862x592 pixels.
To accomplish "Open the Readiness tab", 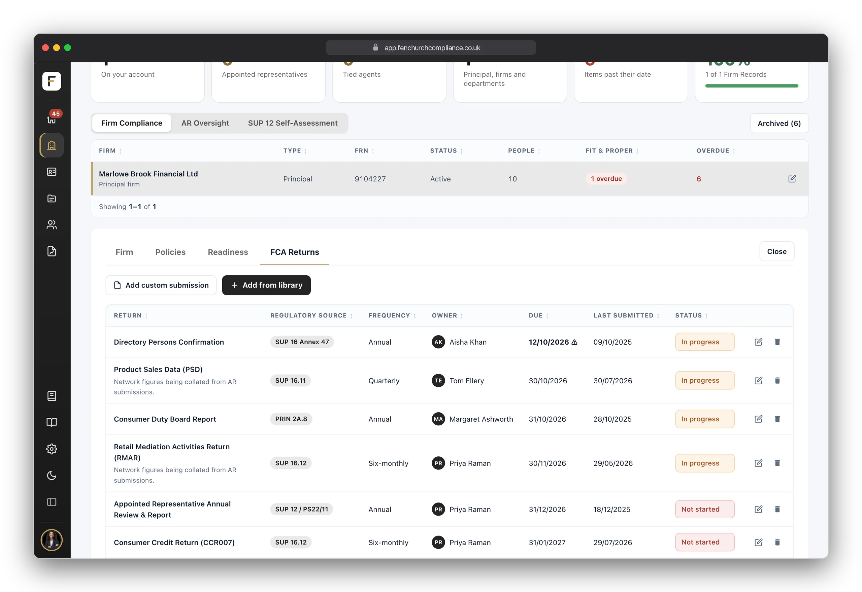I will (x=228, y=252).
